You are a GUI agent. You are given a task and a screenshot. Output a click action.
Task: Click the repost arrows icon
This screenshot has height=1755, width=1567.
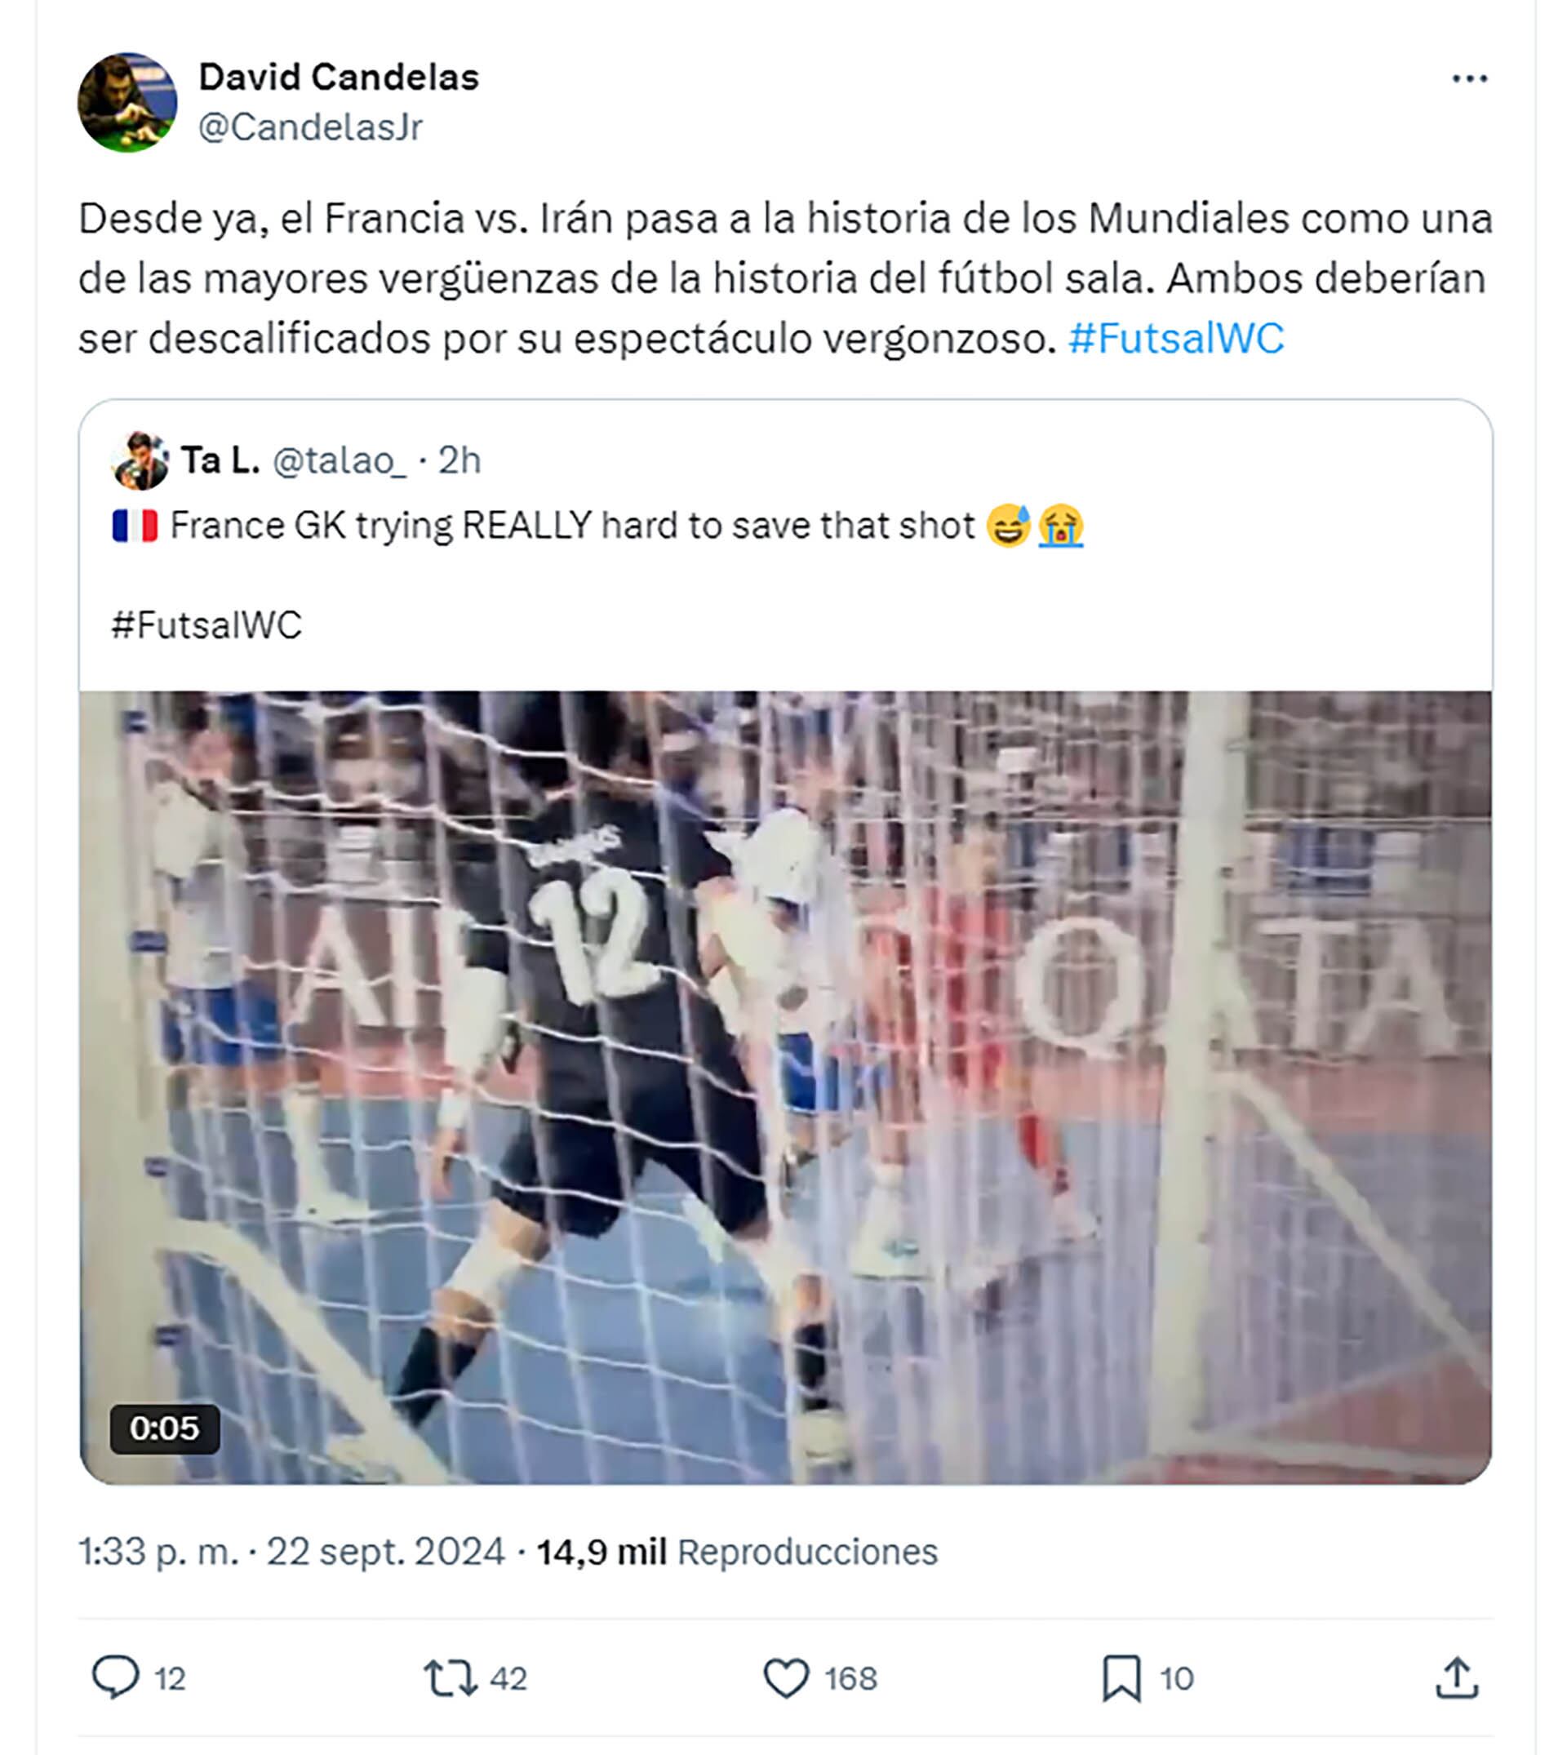pyautogui.click(x=450, y=1677)
